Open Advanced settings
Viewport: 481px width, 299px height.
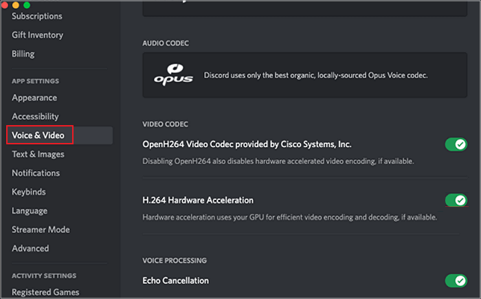coord(30,248)
